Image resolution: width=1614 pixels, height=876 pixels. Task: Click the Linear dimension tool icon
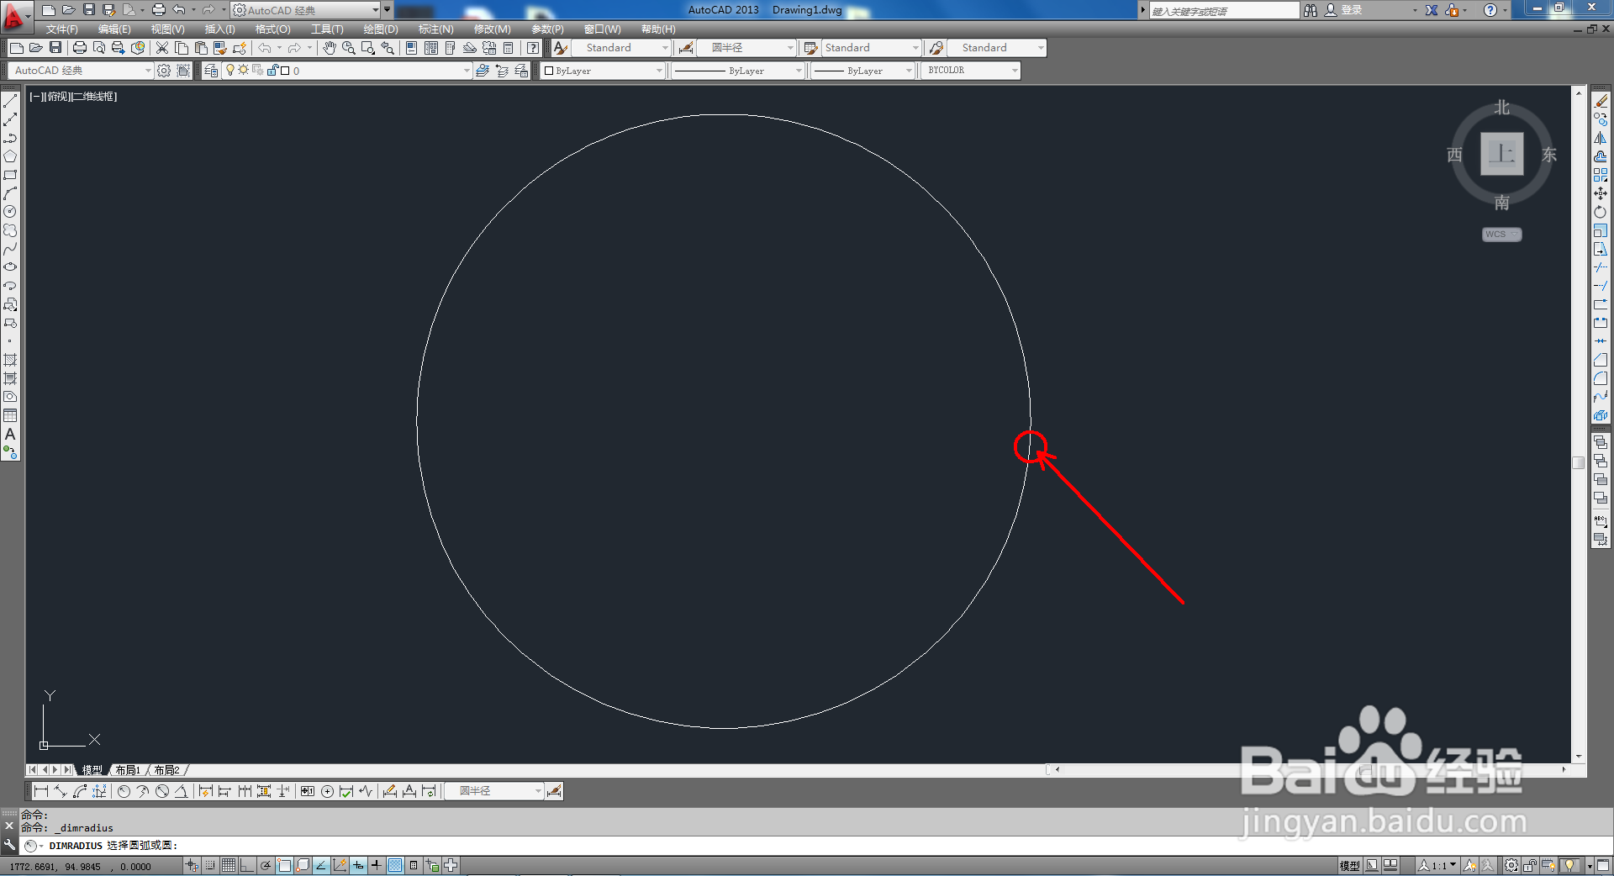(x=40, y=791)
